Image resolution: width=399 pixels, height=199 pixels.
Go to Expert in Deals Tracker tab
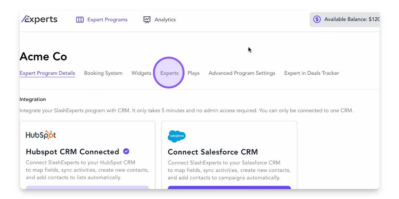pos(311,73)
